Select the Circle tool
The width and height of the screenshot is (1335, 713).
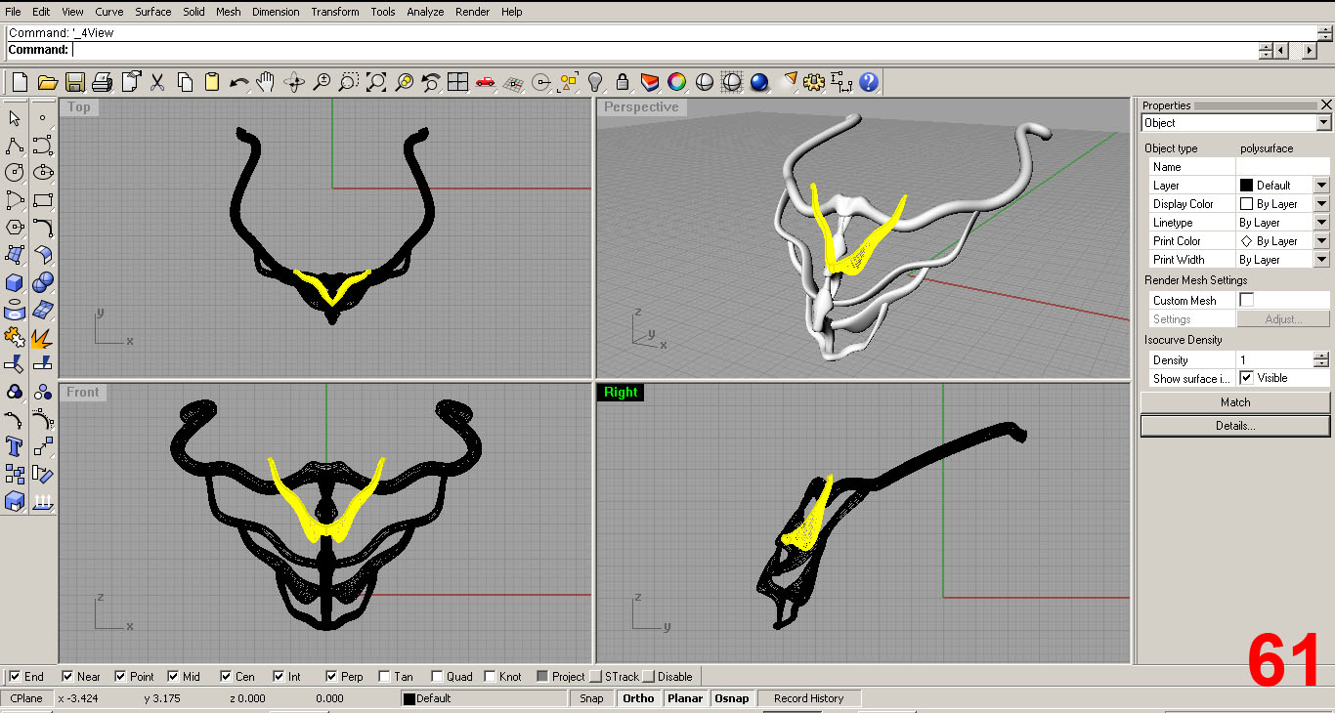[x=15, y=173]
